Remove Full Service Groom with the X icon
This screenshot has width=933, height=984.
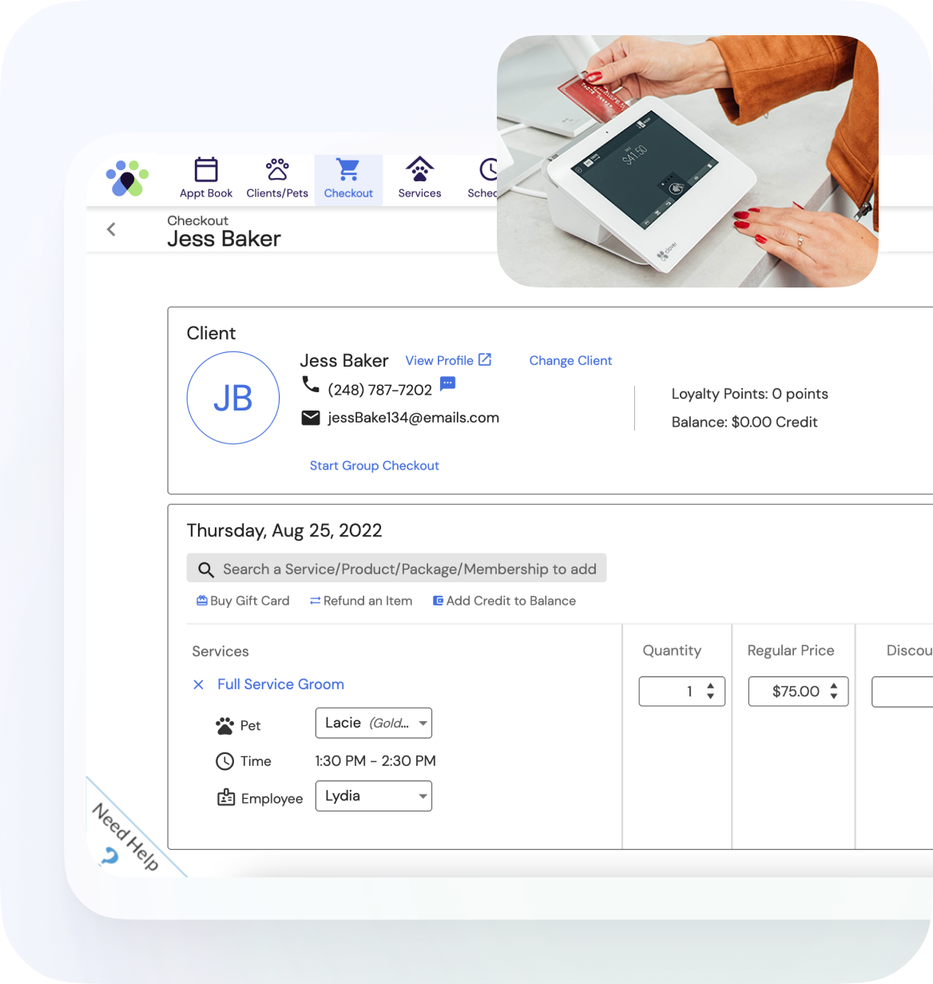pos(198,684)
